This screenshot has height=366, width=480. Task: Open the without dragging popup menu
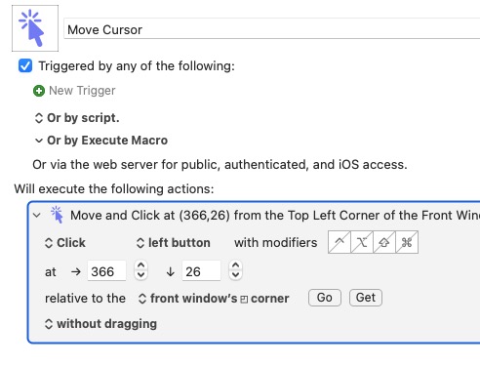click(x=100, y=324)
